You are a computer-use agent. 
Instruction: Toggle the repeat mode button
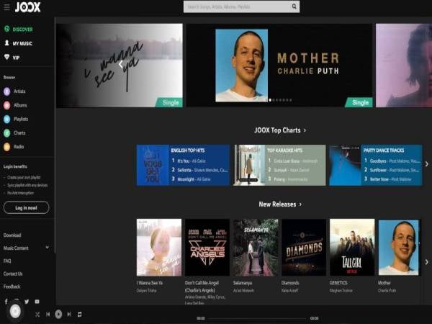(79, 315)
